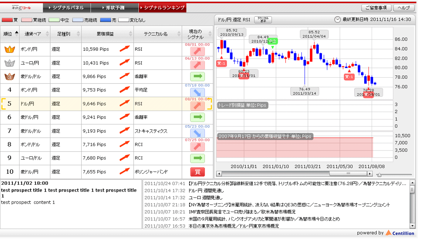Click the clock icon beside 最終更新日時
Image resolution: width=421 pixels, height=240 pixels.
point(337,19)
